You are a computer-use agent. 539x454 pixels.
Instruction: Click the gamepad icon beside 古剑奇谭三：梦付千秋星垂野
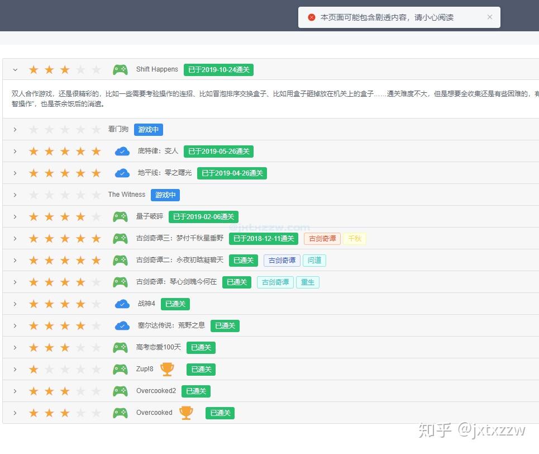[x=120, y=238]
